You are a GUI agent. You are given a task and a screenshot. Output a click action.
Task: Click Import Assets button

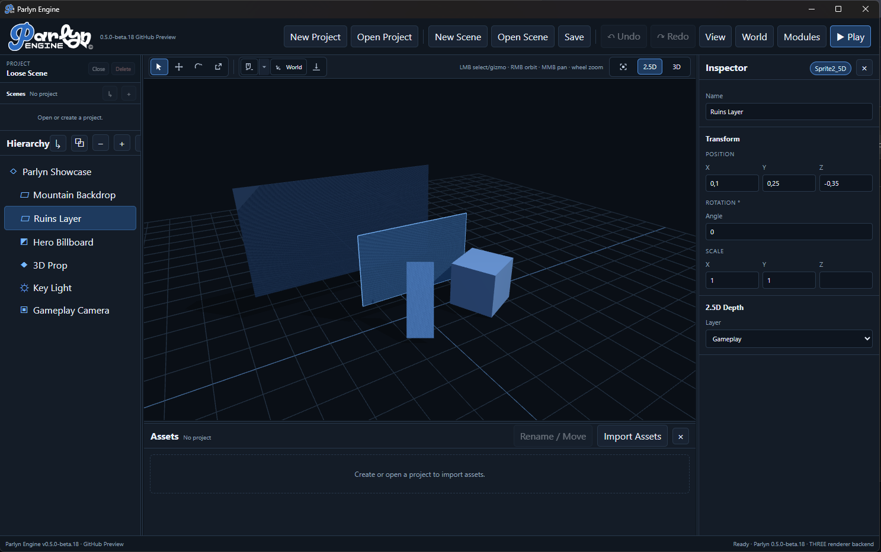pos(632,437)
